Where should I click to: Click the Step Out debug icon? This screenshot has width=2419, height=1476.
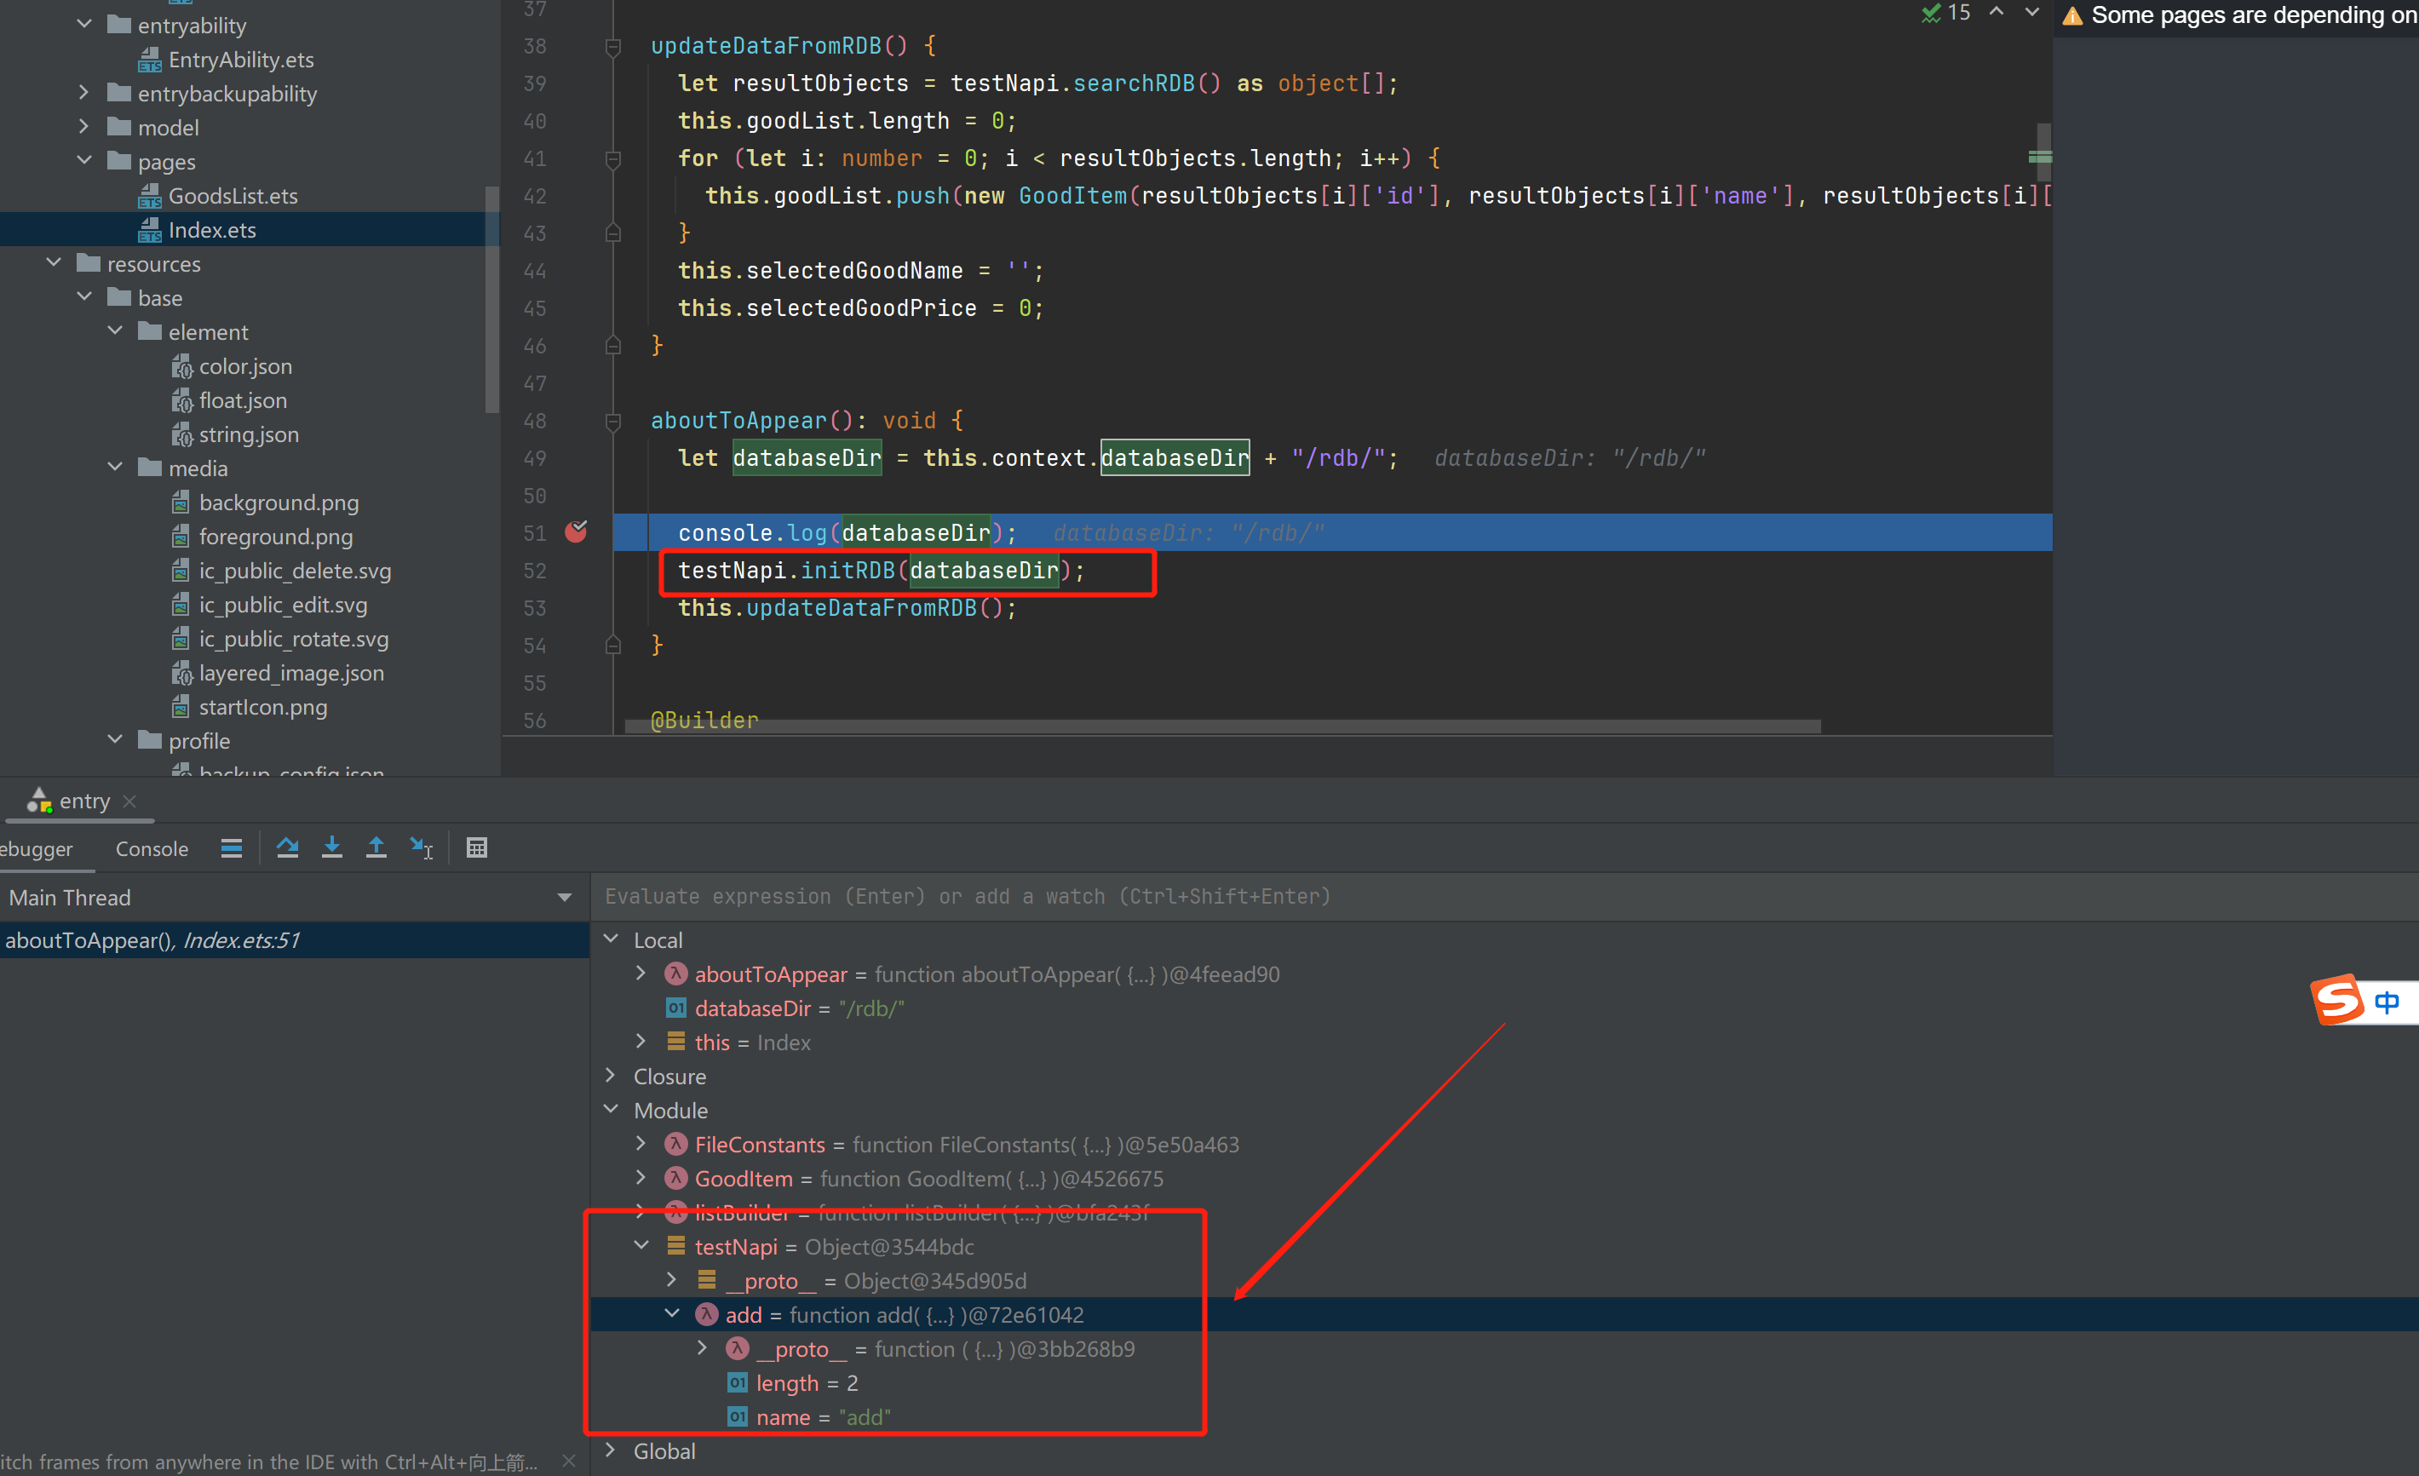point(376,848)
